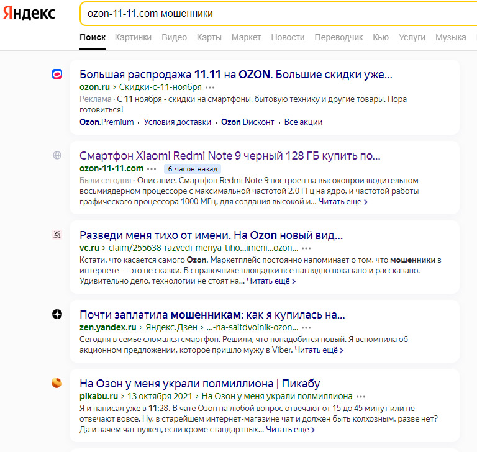477x452 pixels.
Task: Click the vc.ru favicon
Action: click(57, 235)
